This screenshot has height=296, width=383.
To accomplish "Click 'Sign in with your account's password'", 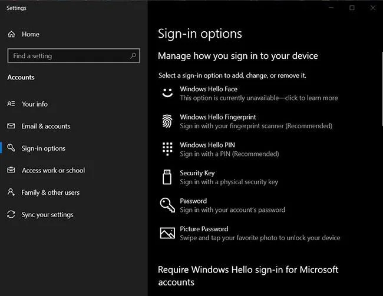I will 233,210.
